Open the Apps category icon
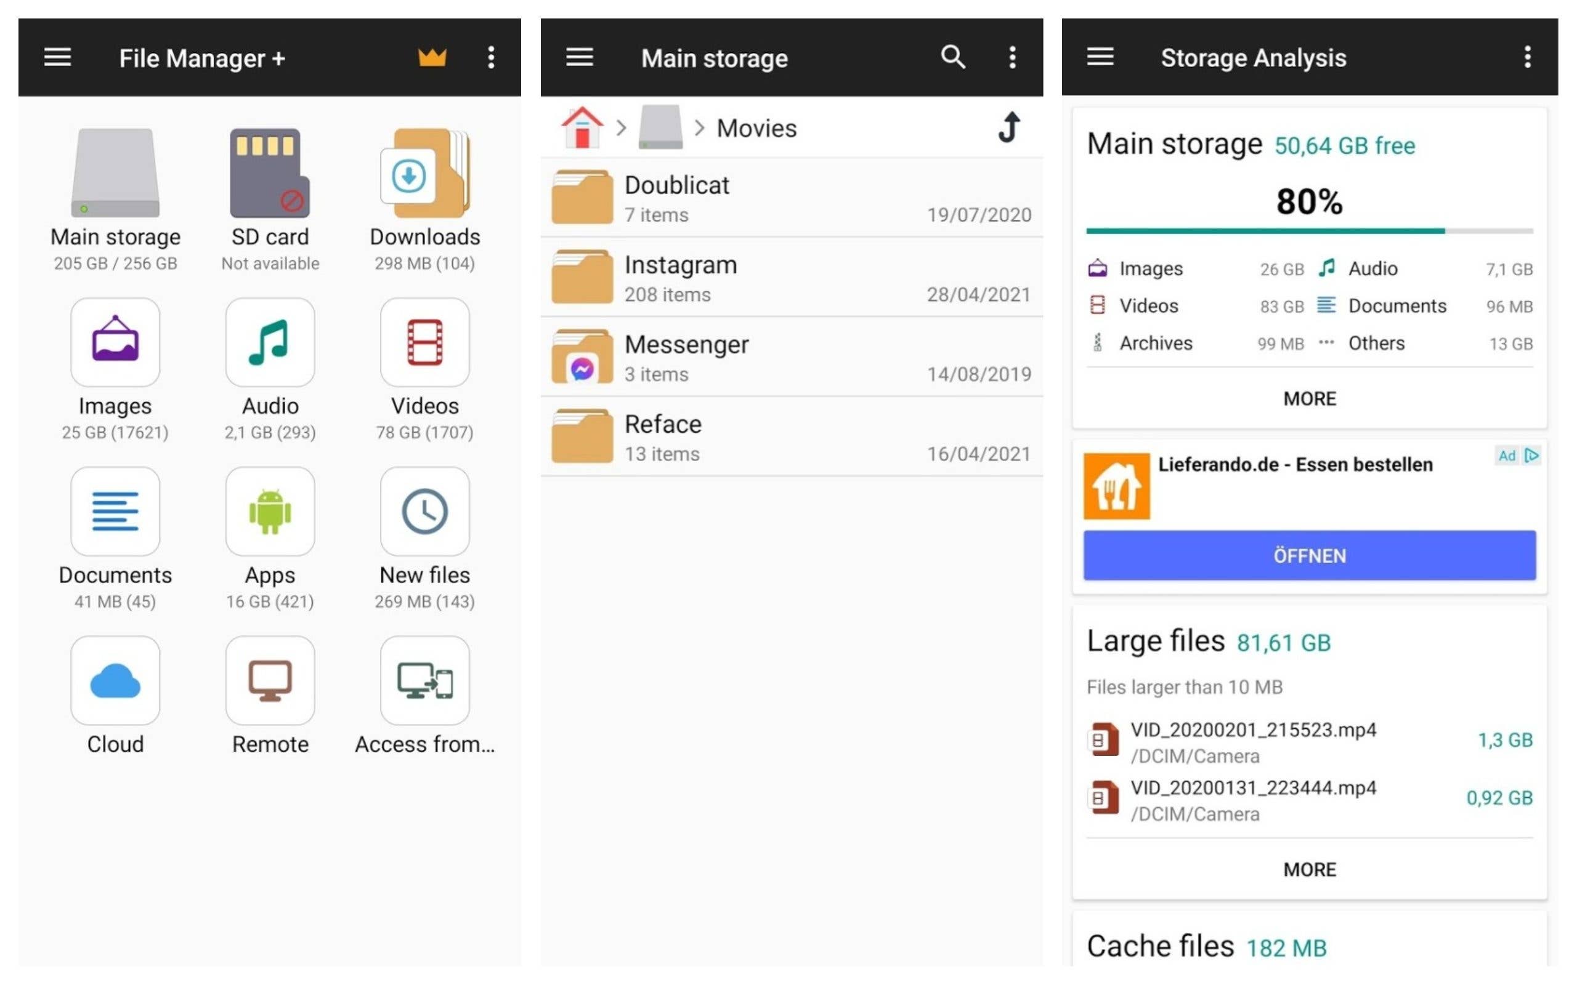 [269, 512]
